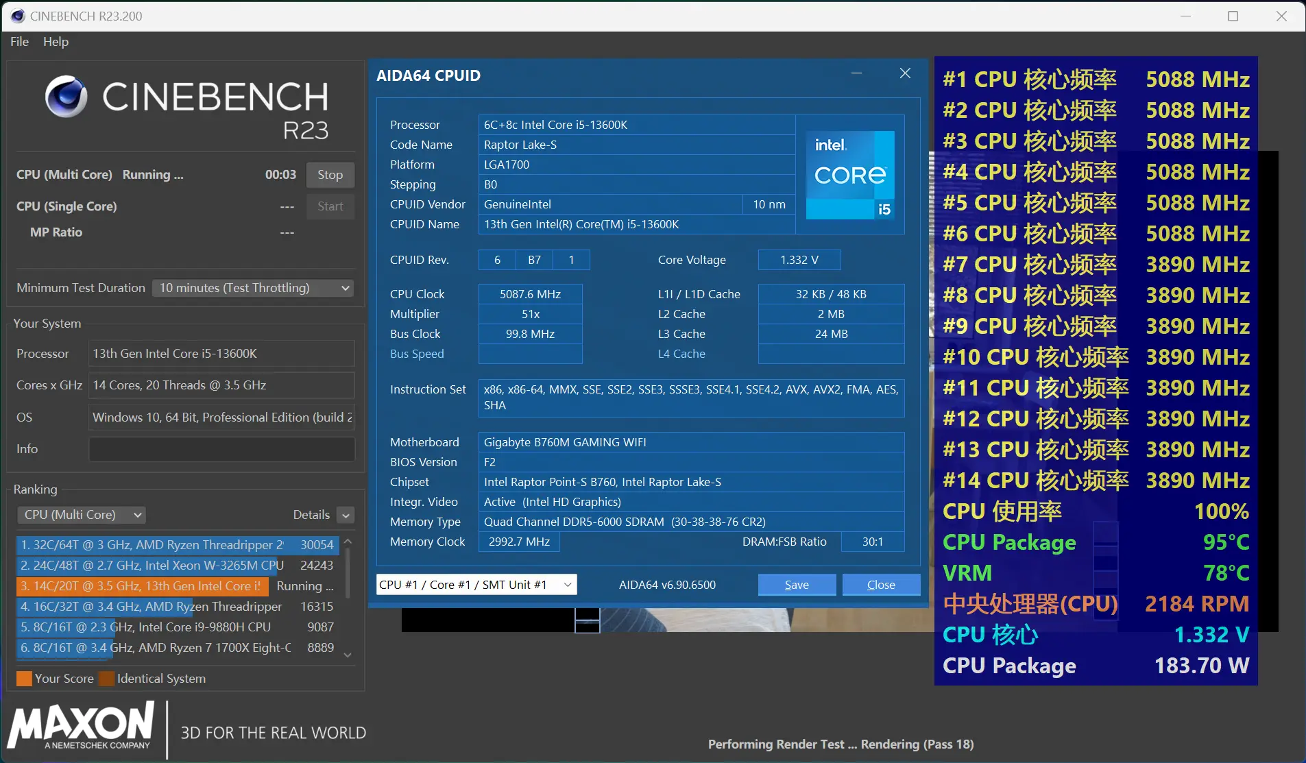Close the Cinebench window

pos(1281,16)
